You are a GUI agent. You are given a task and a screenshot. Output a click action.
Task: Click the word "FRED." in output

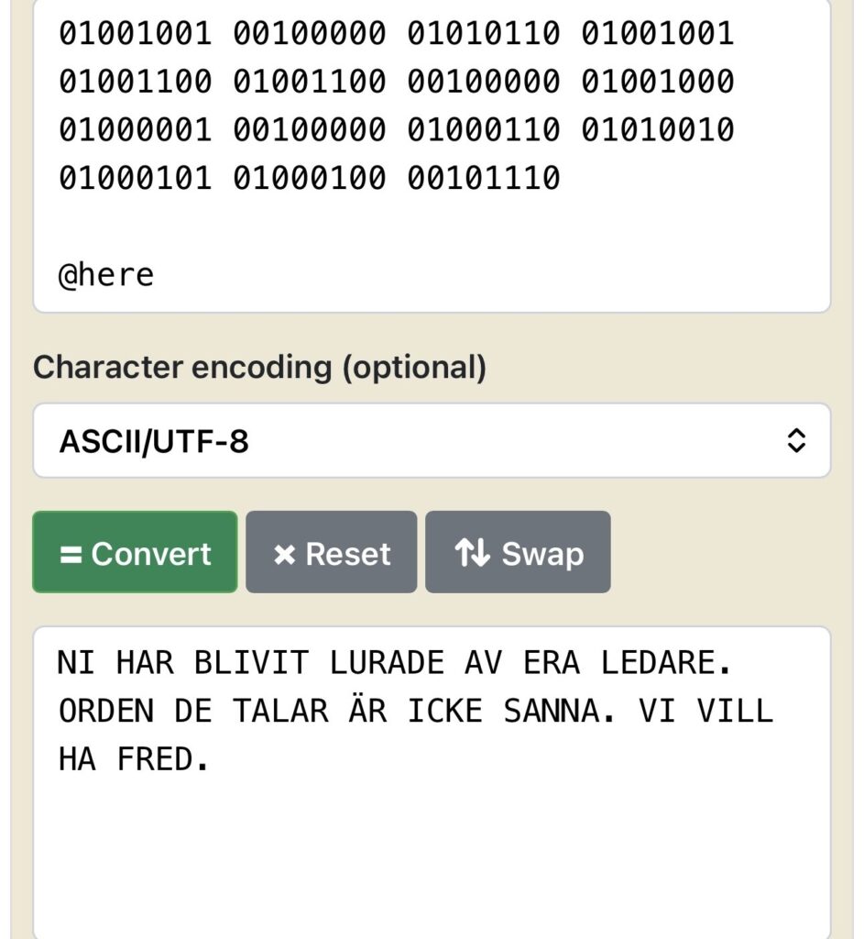pyautogui.click(x=164, y=758)
